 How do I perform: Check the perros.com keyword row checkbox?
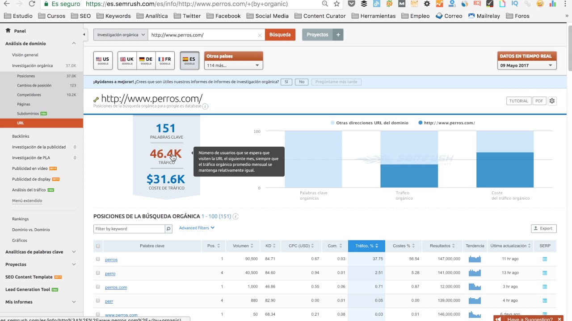pos(98,287)
